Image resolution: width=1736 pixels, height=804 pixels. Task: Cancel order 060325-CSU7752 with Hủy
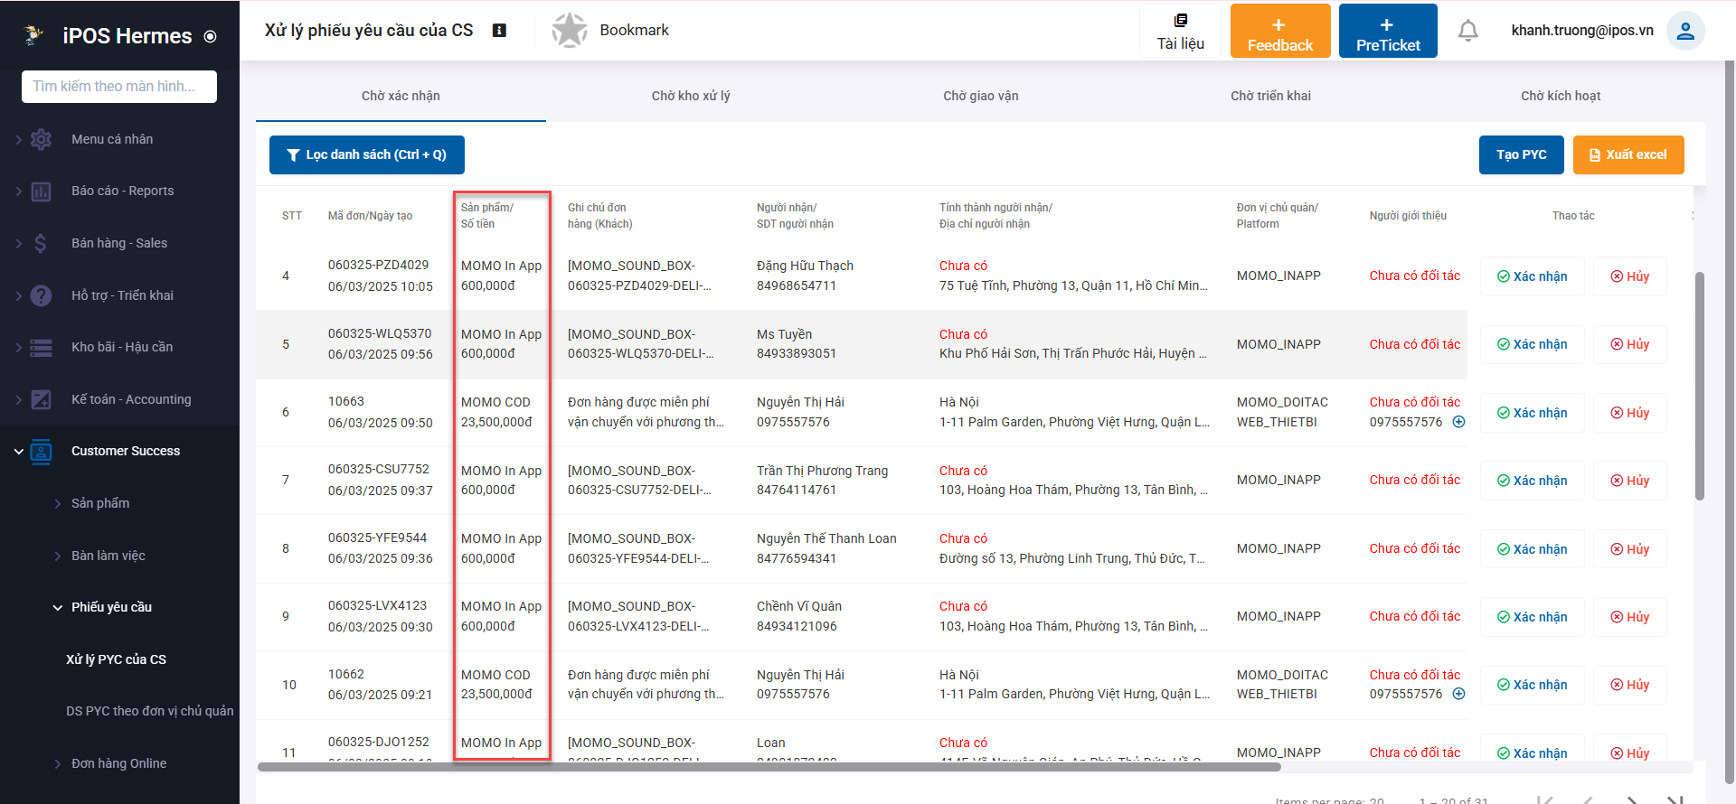click(1629, 481)
